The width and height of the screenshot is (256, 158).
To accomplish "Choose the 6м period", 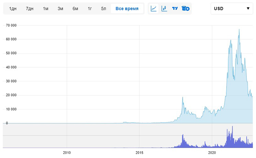I will coord(75,9).
